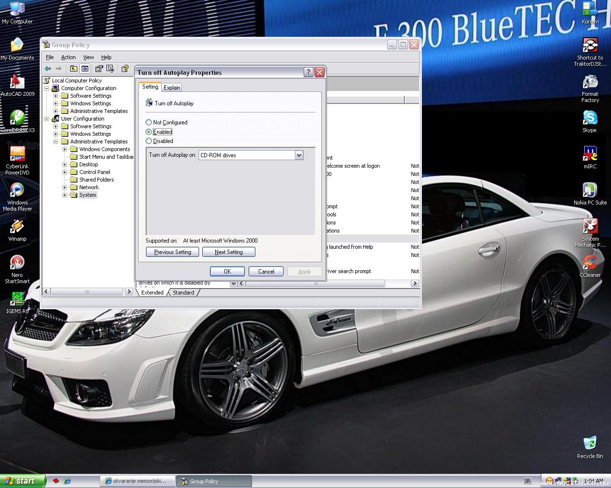Toggle the Show/Hide Console Tree icon
The width and height of the screenshot is (611, 488).
(x=84, y=69)
